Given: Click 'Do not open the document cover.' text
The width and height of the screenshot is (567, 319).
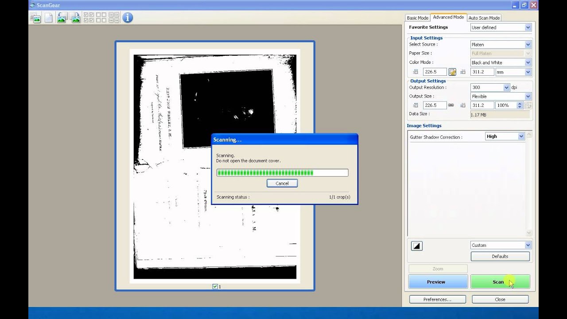Looking at the screenshot, I should click(x=249, y=161).
